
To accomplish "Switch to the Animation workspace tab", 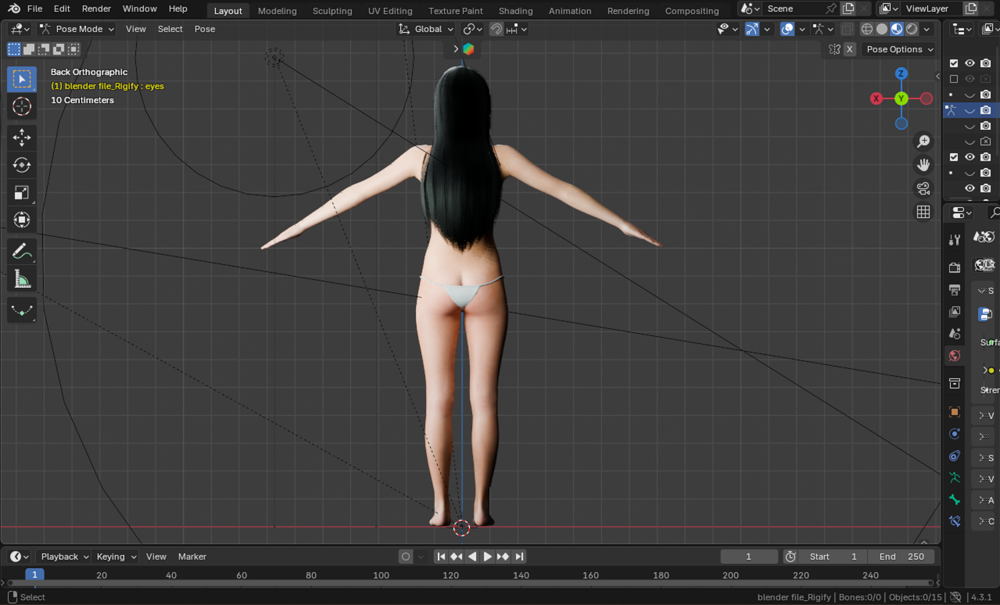I will (x=569, y=11).
